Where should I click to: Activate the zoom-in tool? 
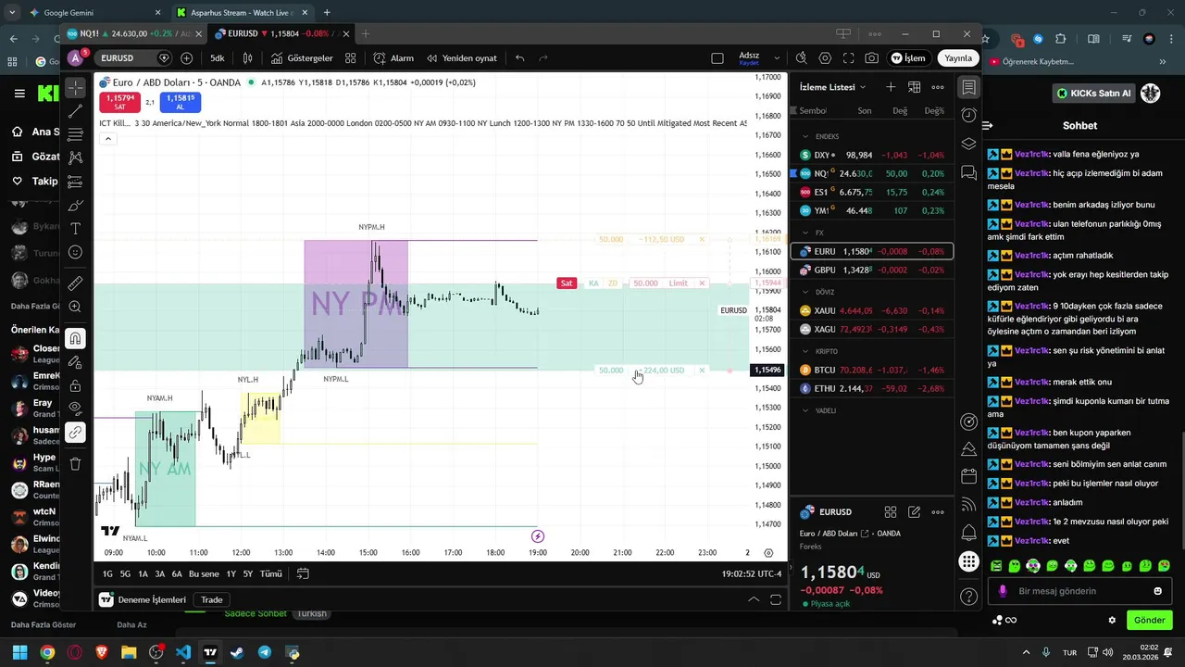pos(76,307)
